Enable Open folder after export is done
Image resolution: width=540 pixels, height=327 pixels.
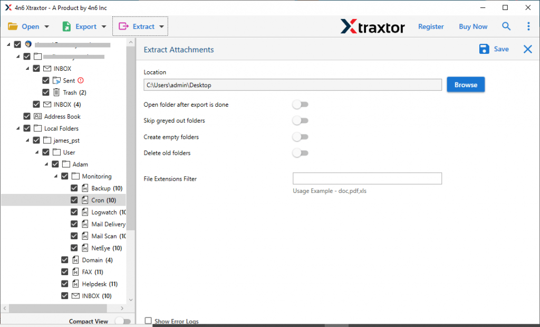(x=301, y=105)
